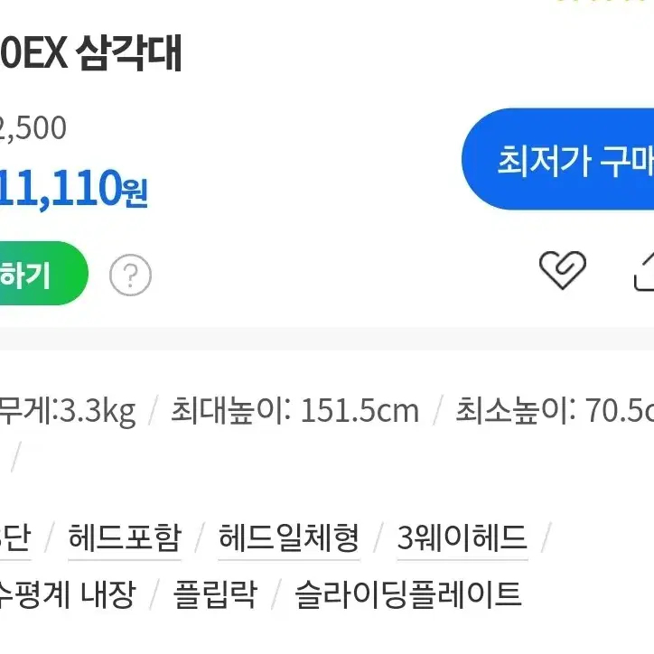654x654 pixels.
Task: Click the 삼각대 product title
Action: [x=129, y=52]
